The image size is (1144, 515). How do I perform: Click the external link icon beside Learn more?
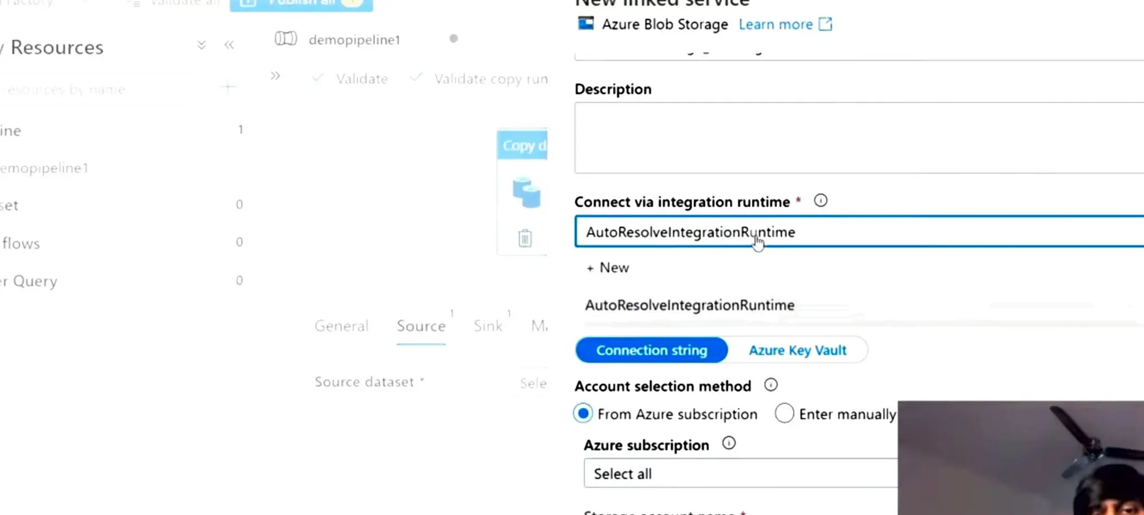[x=826, y=24]
